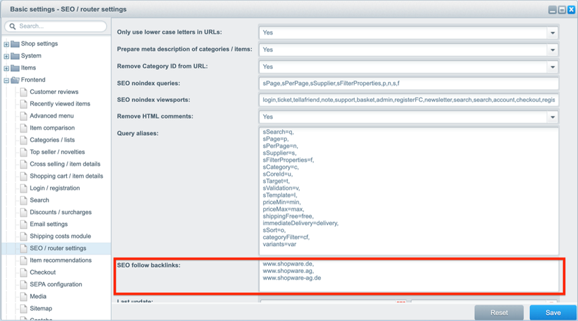Open Item recommendations settings
578x321 pixels.
click(61, 260)
